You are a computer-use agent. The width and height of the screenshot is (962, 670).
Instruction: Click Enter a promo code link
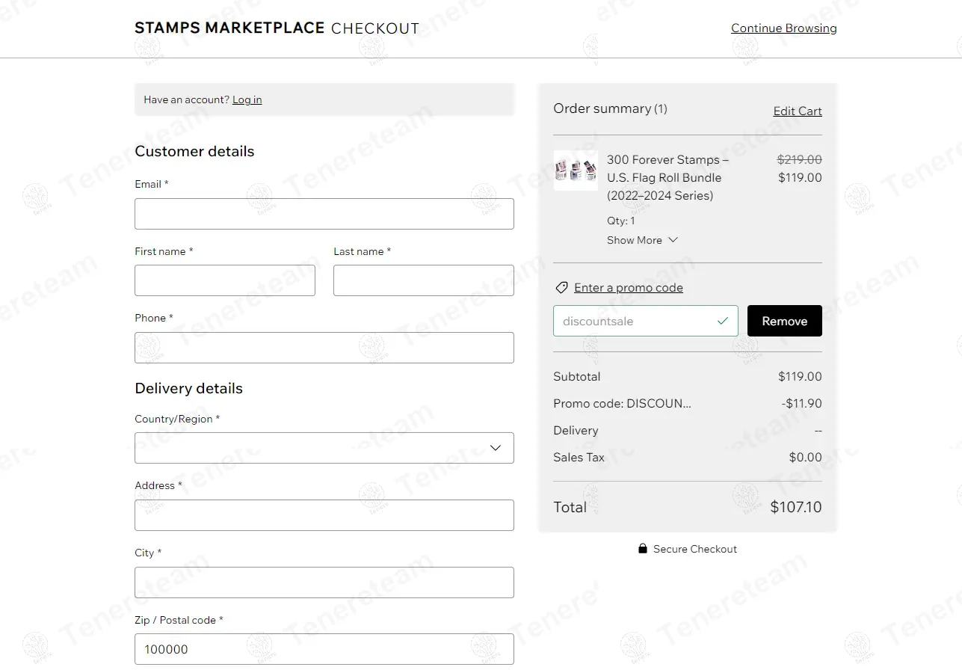628,288
